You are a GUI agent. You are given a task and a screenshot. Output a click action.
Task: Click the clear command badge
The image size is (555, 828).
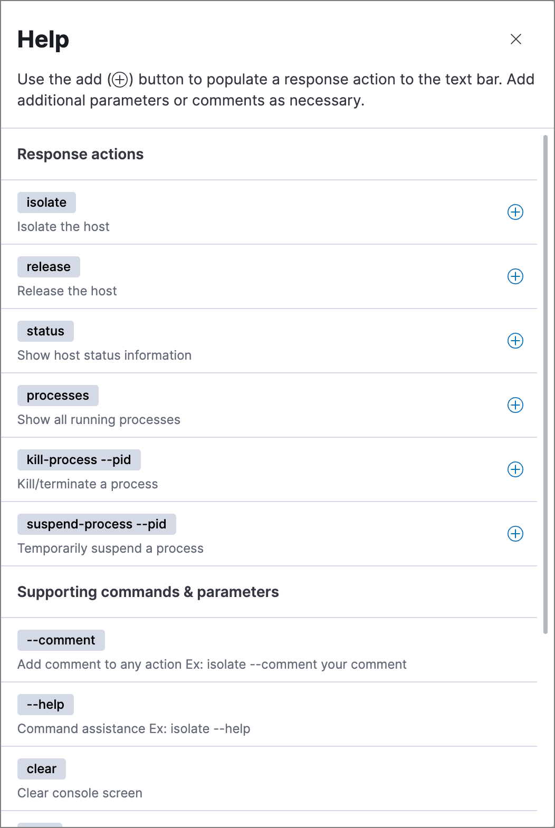(x=41, y=769)
